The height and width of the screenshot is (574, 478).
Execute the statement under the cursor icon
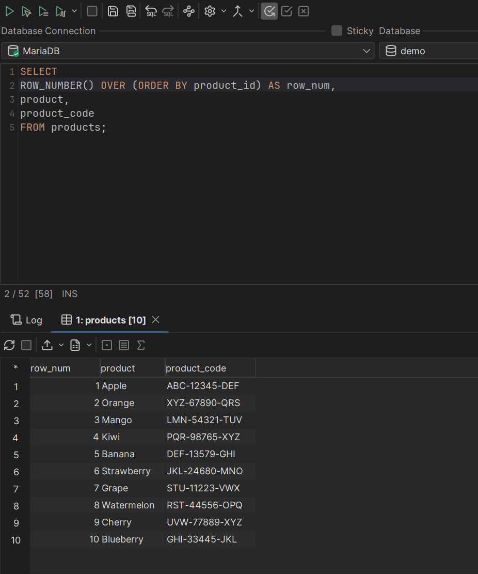[x=26, y=11]
